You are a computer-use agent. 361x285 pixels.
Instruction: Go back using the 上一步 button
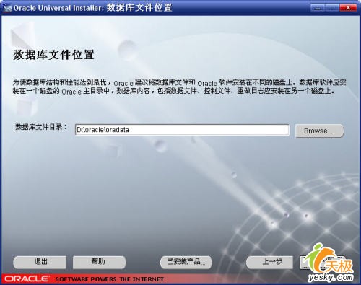coord(269,262)
